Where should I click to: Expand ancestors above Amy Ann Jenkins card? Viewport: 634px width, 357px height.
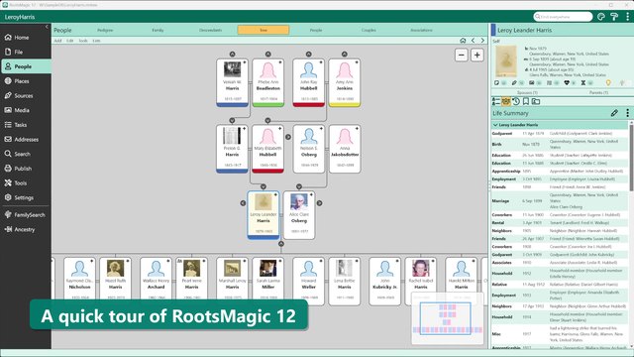(345, 55)
